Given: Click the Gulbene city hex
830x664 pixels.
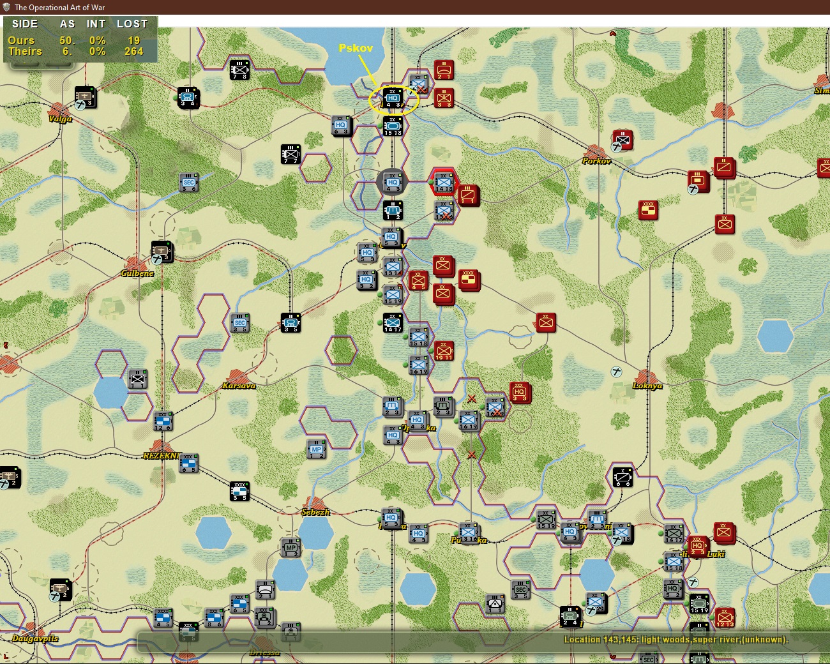Looking at the screenshot, I should click(136, 264).
